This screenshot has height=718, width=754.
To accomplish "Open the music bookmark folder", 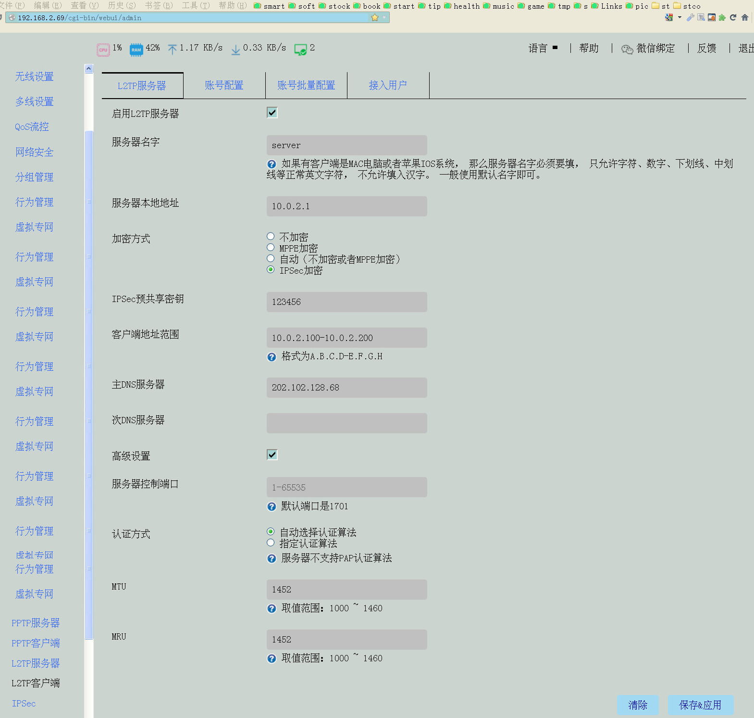I will coord(498,6).
